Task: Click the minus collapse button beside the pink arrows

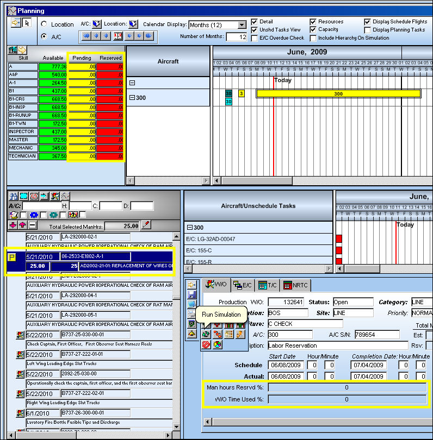Action: [32, 225]
